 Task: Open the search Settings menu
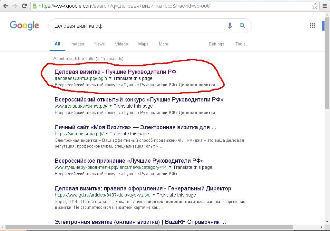pyautogui.click(x=216, y=44)
